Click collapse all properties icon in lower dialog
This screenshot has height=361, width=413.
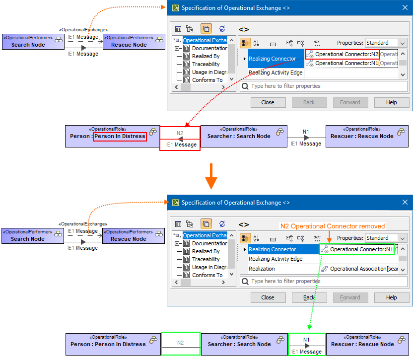click(x=301, y=238)
